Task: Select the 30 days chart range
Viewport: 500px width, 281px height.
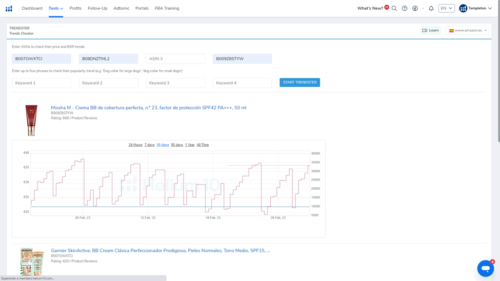Action: pyautogui.click(x=163, y=145)
